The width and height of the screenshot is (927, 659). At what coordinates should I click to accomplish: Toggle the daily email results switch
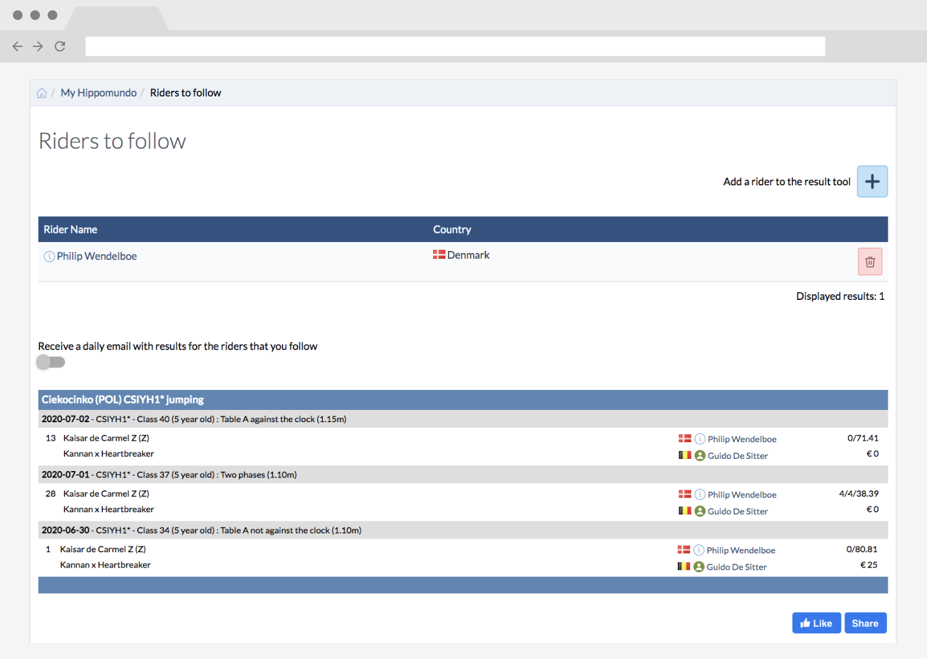(x=51, y=362)
